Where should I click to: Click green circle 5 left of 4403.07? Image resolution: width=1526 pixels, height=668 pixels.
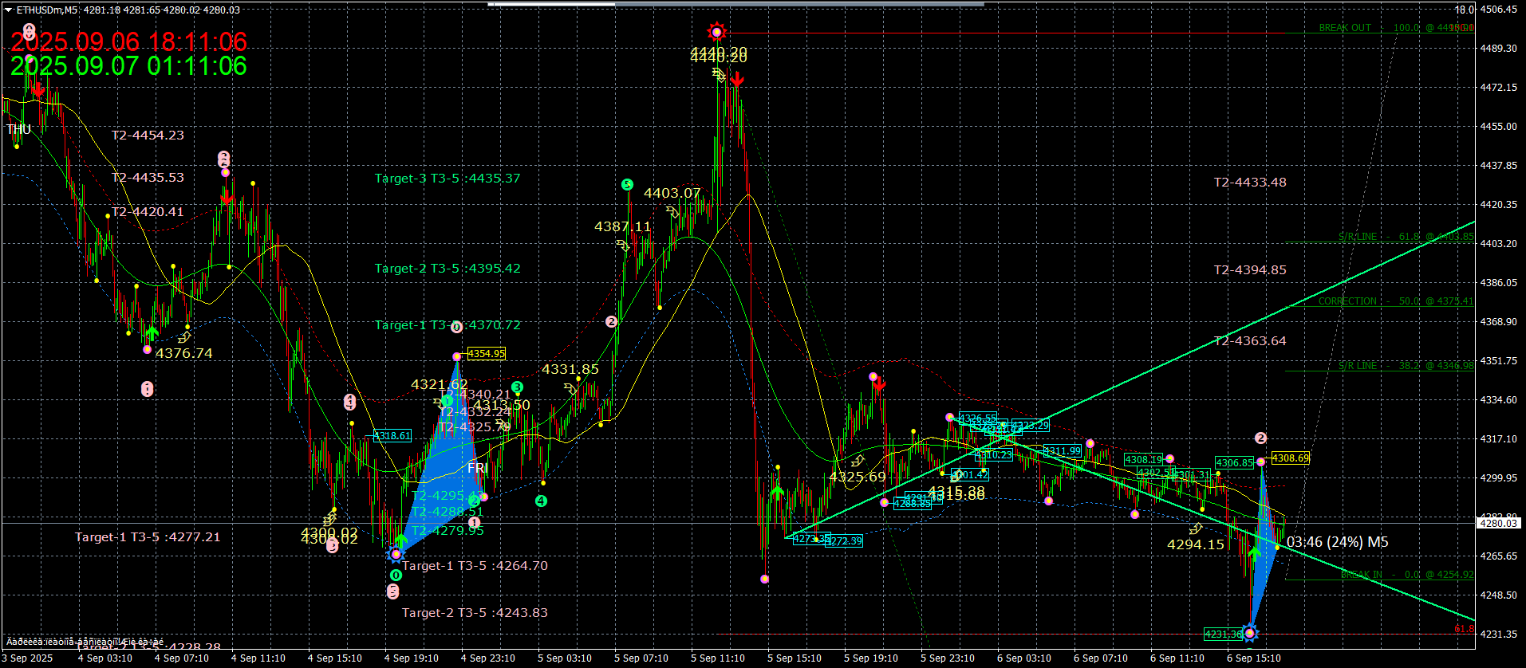tap(627, 185)
